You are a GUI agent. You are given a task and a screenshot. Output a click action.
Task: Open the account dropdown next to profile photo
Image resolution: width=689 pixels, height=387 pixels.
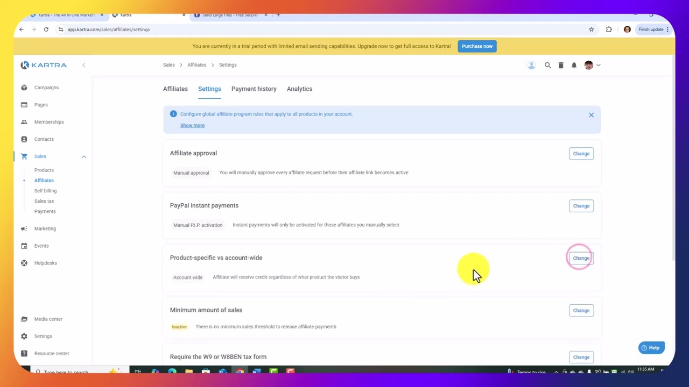pyautogui.click(x=598, y=65)
